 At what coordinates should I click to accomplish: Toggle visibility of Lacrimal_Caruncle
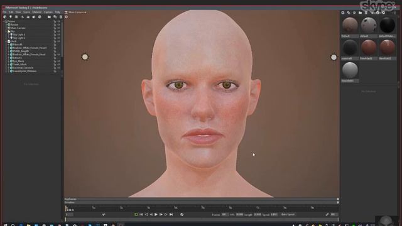click(58, 68)
